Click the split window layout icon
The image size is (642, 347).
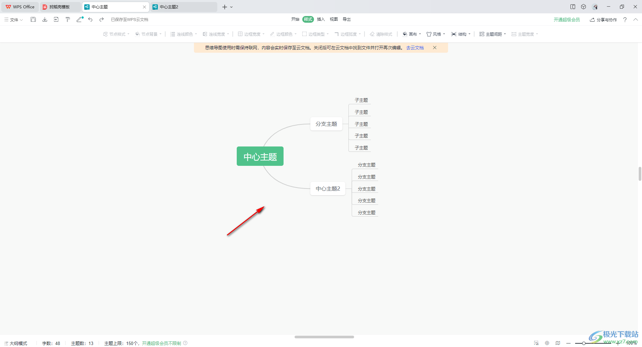tap(573, 7)
